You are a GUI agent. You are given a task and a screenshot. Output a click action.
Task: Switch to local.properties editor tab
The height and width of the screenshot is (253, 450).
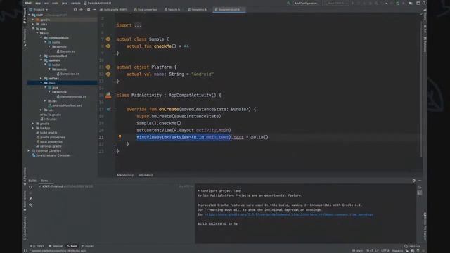146,9
